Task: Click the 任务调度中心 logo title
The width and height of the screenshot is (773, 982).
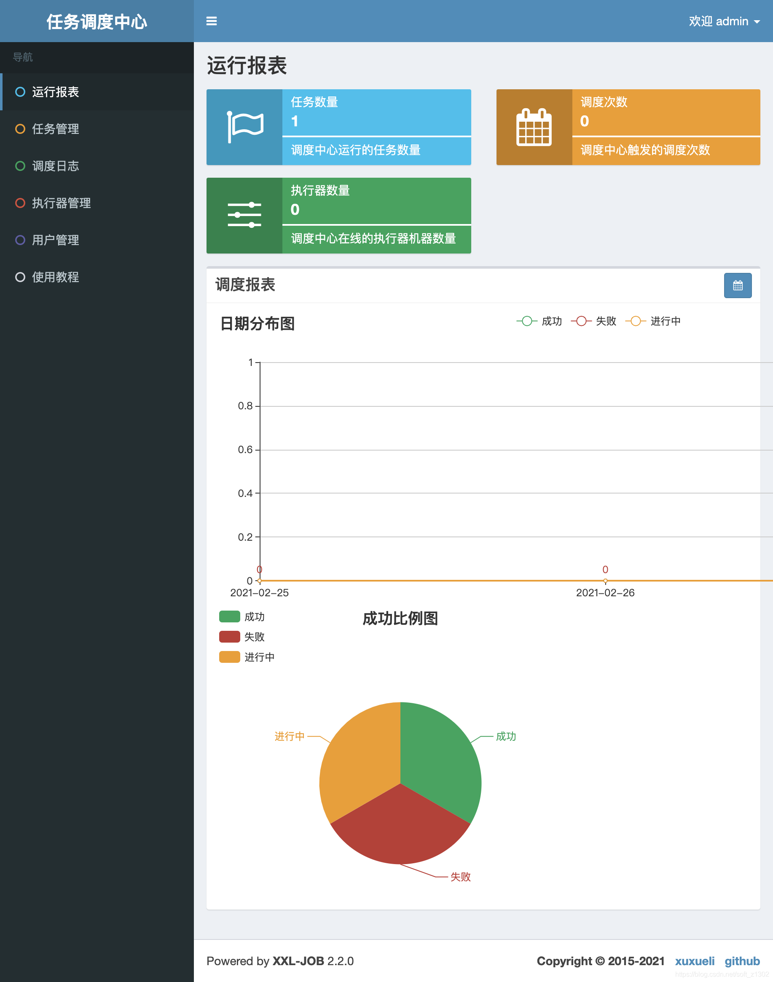Action: pyautogui.click(x=97, y=22)
